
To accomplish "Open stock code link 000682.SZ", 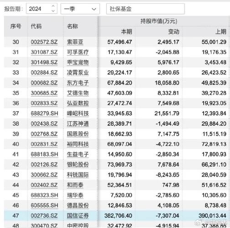I will click(x=44, y=83).
